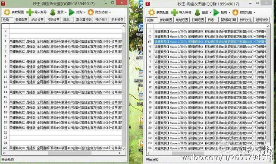Click row header number 18 in left window
The image size is (276, 164).
(x=6, y=112)
